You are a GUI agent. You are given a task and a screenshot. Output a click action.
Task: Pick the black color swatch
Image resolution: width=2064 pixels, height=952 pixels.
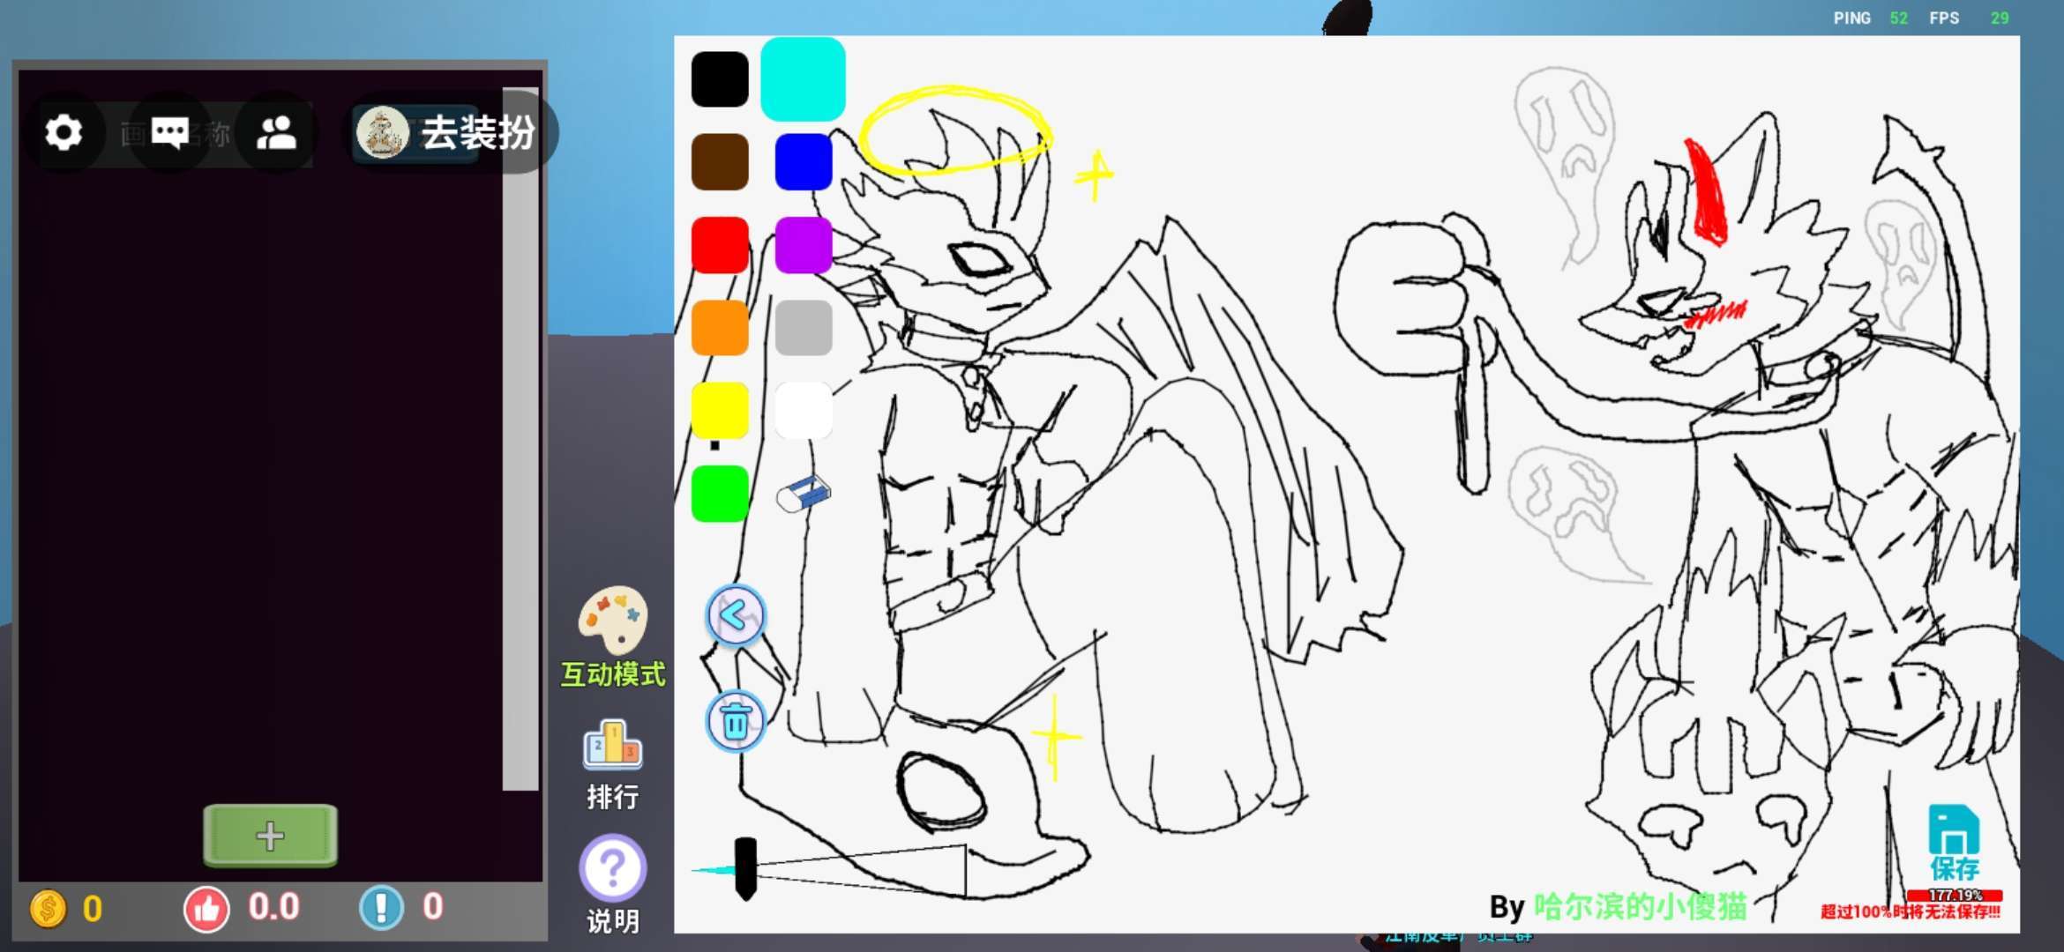[720, 79]
